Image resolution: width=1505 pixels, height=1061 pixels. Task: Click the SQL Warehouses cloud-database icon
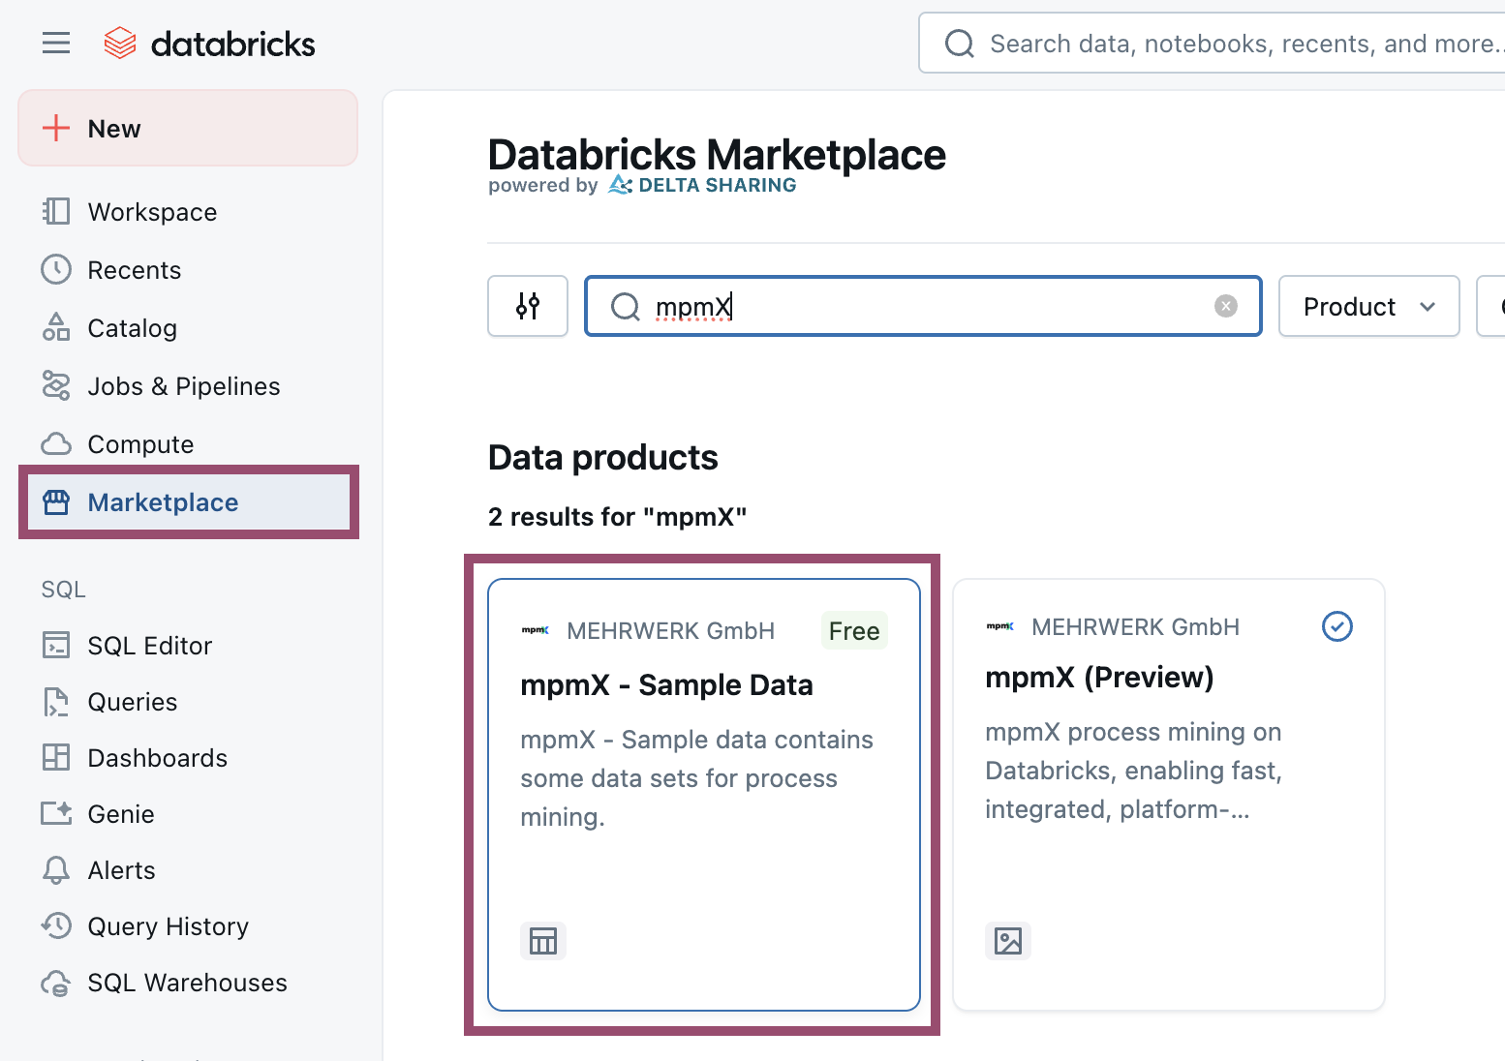pos(56,983)
